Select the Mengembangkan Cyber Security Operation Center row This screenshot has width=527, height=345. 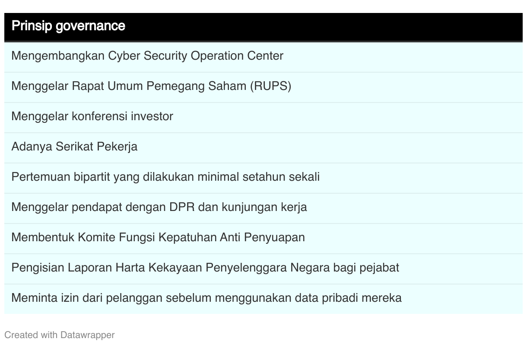(263, 57)
